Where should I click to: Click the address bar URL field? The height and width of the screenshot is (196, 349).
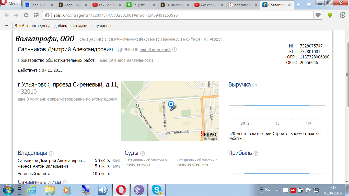pos(179,15)
